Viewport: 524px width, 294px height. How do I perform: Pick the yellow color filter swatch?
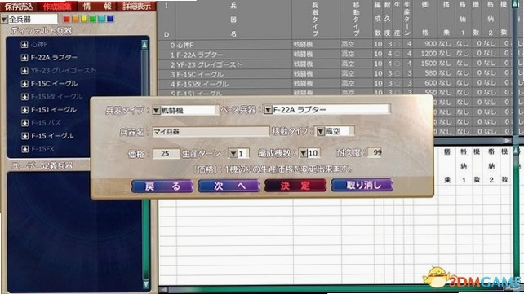tap(84, 19)
